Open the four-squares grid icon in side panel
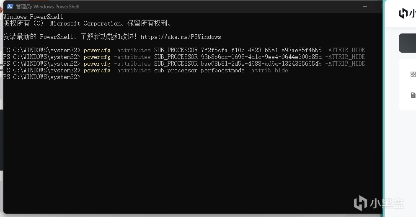This screenshot has height=217, width=416. point(413,74)
